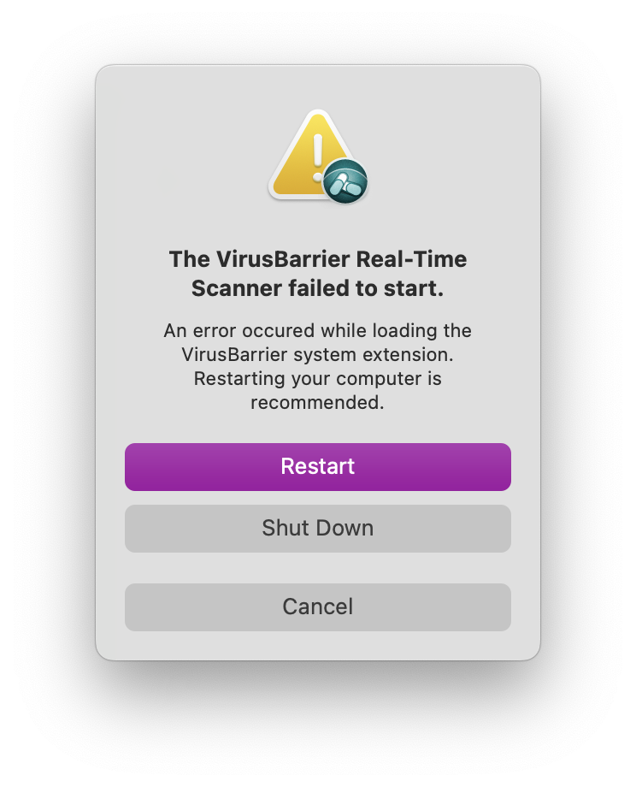Image resolution: width=636 pixels, height=787 pixels.
Task: Click the heading line 'Scanner failed to start.'
Action: click(x=317, y=288)
